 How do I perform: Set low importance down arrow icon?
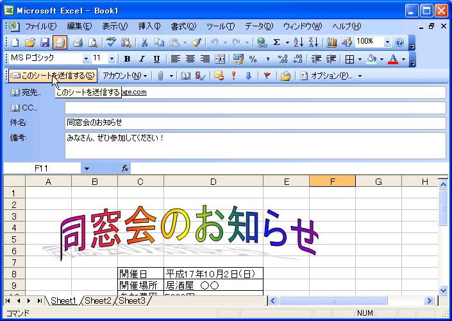248,76
